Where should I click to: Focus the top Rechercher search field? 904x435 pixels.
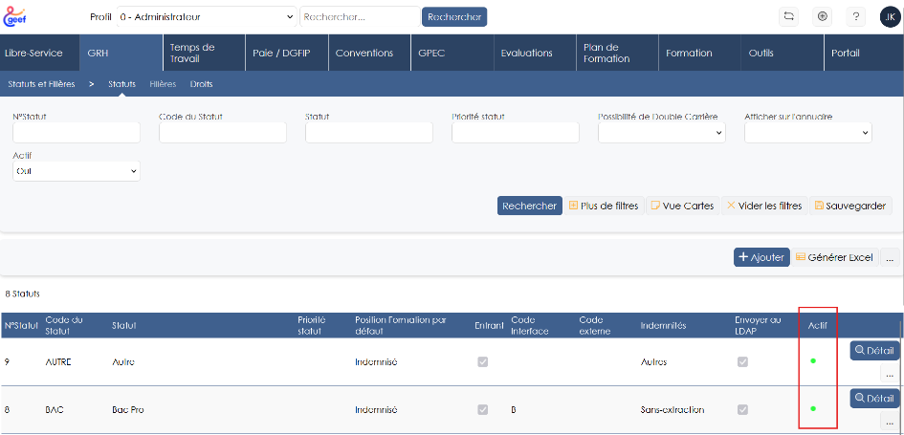pyautogui.click(x=360, y=16)
